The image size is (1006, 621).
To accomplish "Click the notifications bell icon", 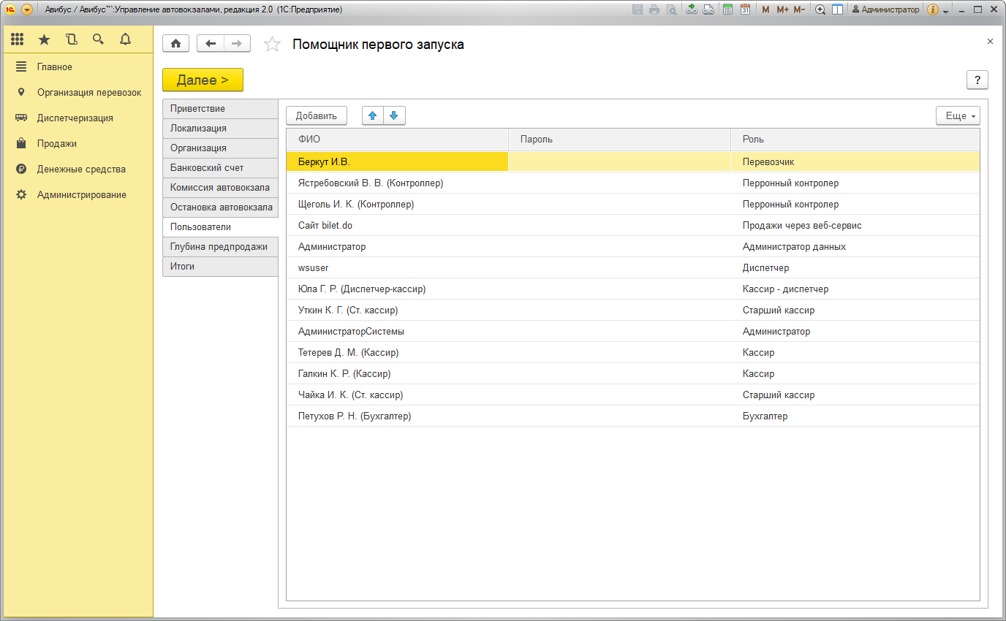I will (x=125, y=39).
